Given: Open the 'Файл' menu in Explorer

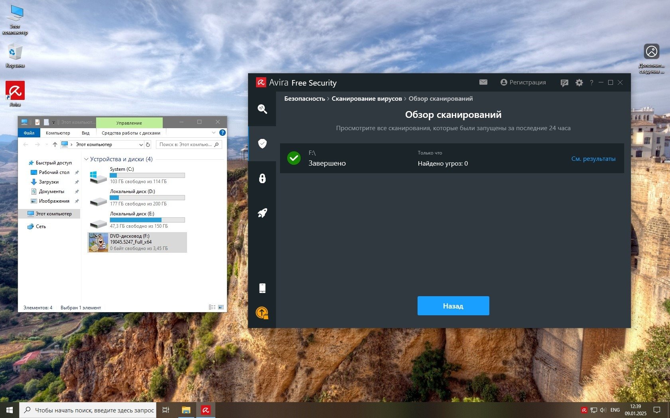Looking at the screenshot, I should (29, 133).
